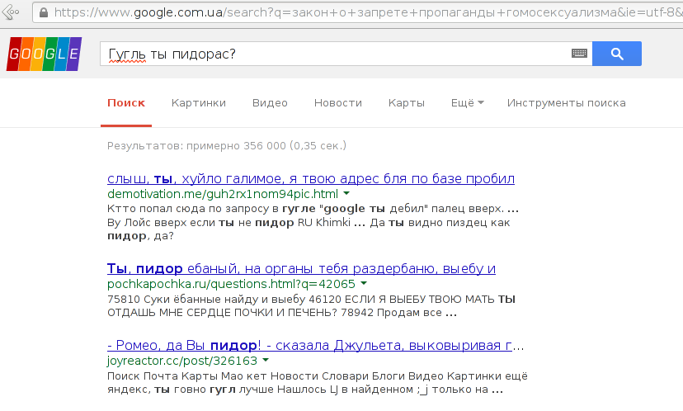The height and width of the screenshot is (411, 683).
Task: Click the browser back arrow icon
Action: pyautogui.click(x=10, y=12)
